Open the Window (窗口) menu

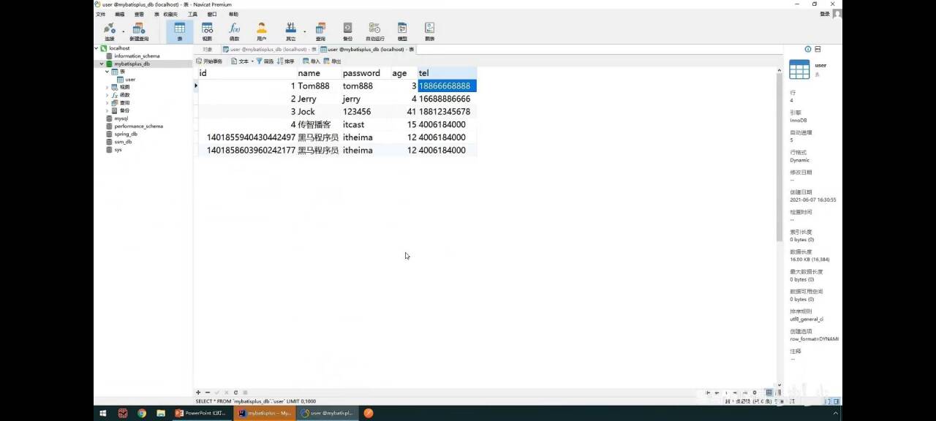click(x=212, y=14)
